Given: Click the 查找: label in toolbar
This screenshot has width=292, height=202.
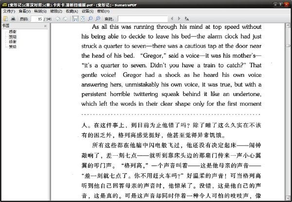Looking at the screenshot, I should click(x=109, y=19).
